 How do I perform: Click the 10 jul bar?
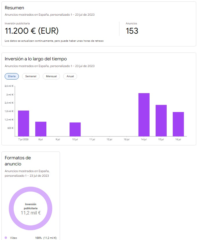pyautogui.click(x=75, y=129)
